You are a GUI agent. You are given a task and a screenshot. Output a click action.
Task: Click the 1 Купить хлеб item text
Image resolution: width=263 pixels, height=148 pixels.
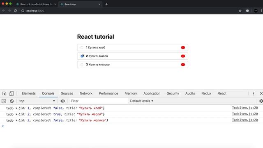[96, 48]
